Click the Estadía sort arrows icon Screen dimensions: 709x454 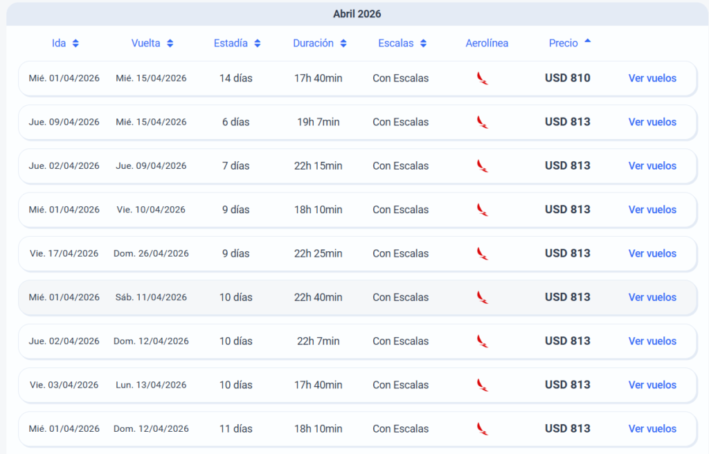click(x=257, y=43)
